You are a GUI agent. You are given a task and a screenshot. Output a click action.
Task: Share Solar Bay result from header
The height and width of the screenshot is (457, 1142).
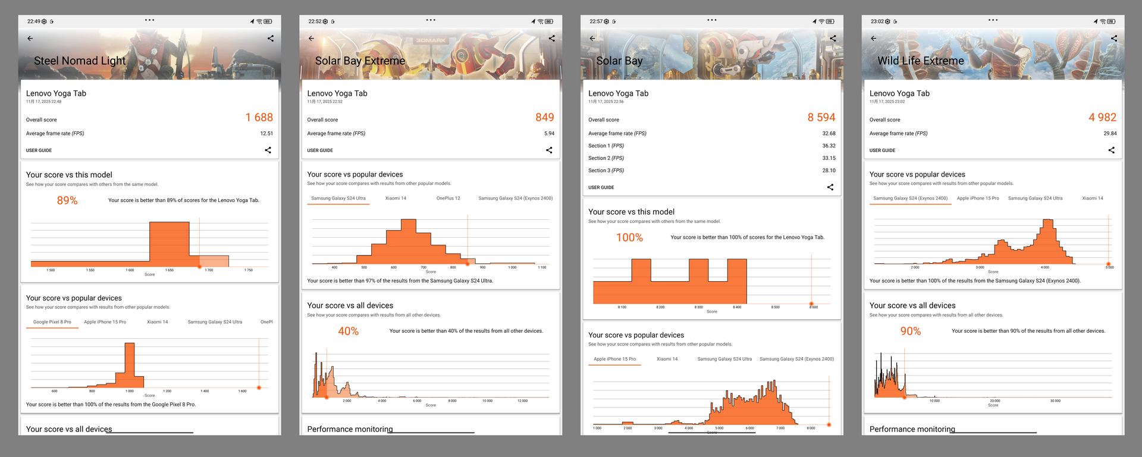point(833,39)
